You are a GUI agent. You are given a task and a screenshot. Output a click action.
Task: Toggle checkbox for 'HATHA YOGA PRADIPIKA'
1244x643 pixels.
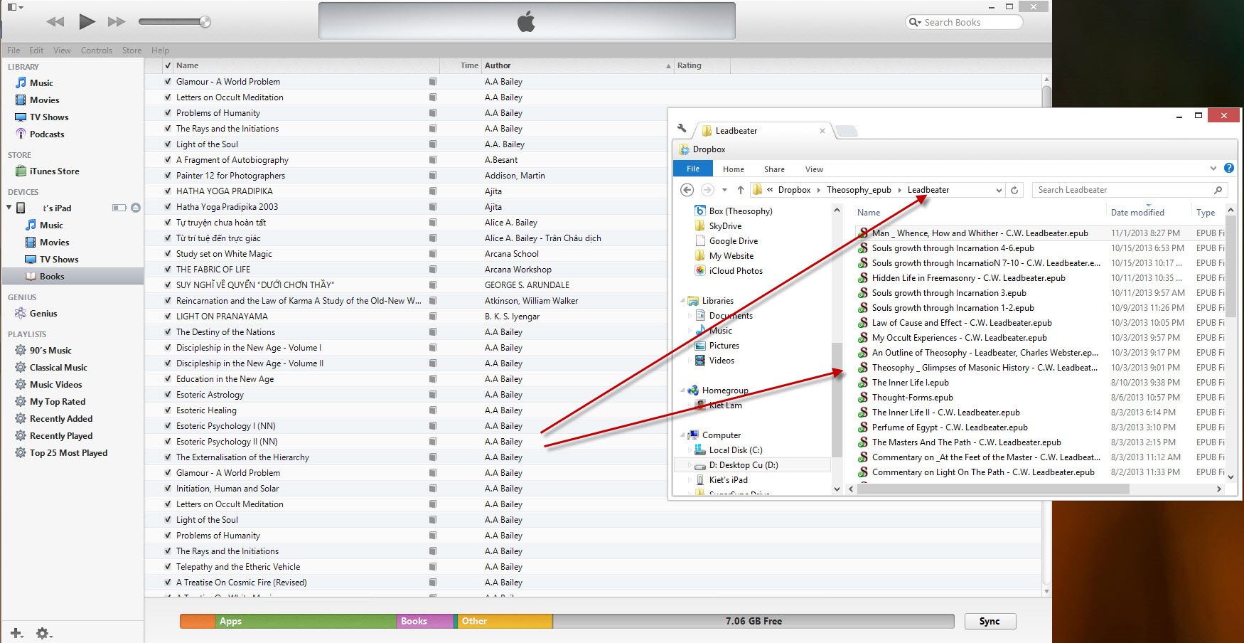pos(168,191)
